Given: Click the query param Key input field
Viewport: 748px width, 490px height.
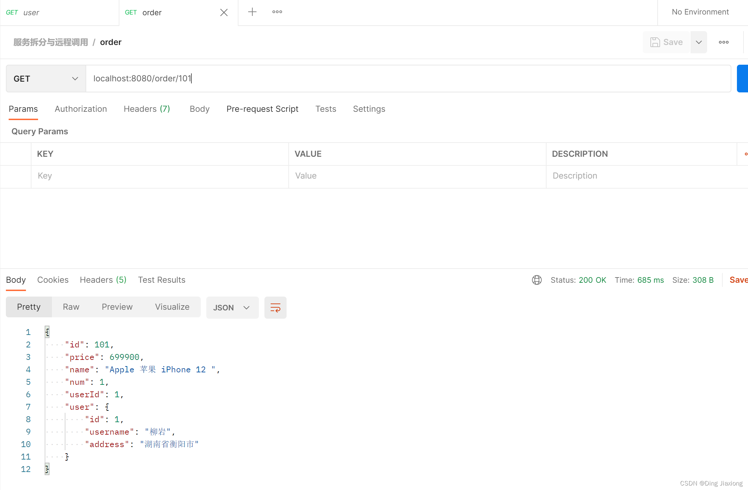Looking at the screenshot, I should (x=160, y=176).
